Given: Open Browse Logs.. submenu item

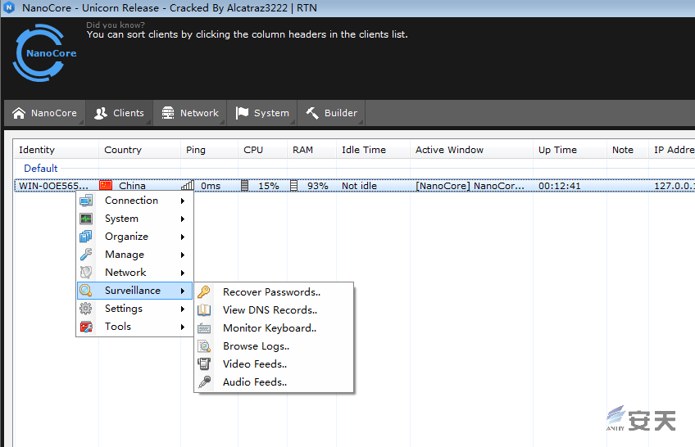Looking at the screenshot, I should 274,346.
